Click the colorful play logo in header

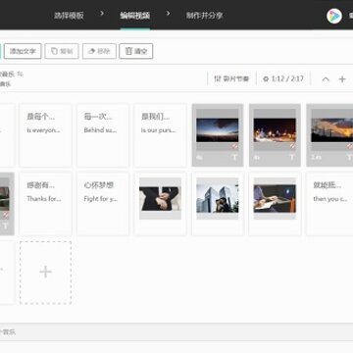(334, 16)
